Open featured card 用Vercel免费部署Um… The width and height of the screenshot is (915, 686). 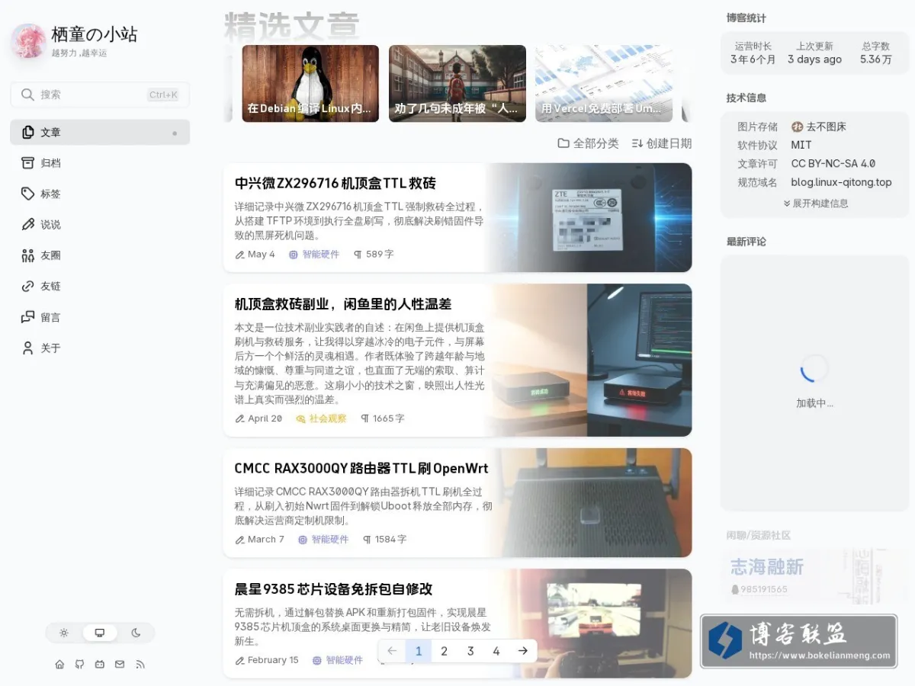pos(604,83)
